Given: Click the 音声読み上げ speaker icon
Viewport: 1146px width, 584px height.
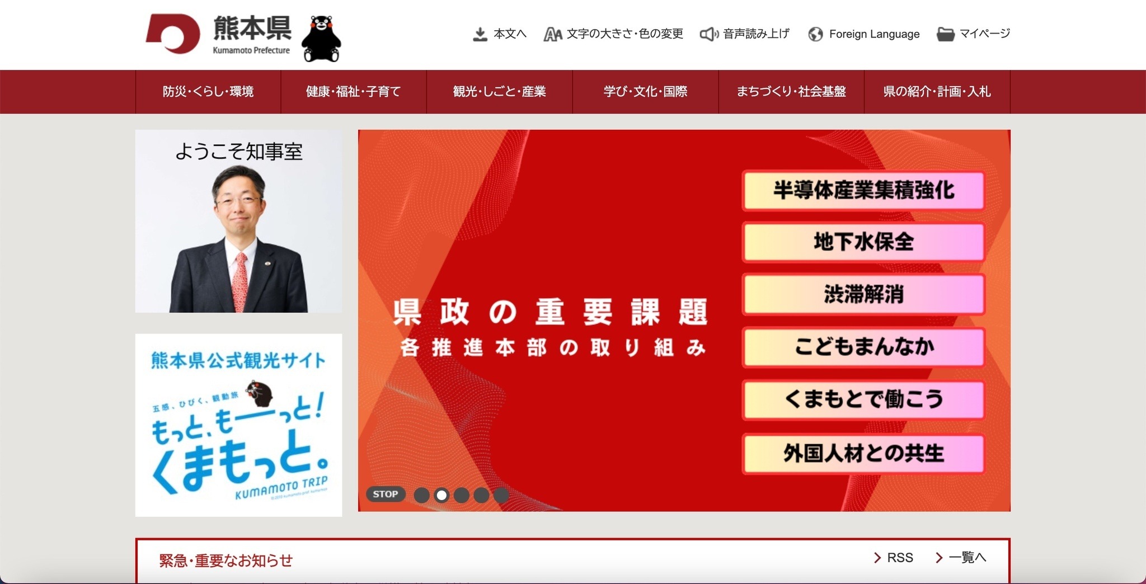Looking at the screenshot, I should [708, 34].
